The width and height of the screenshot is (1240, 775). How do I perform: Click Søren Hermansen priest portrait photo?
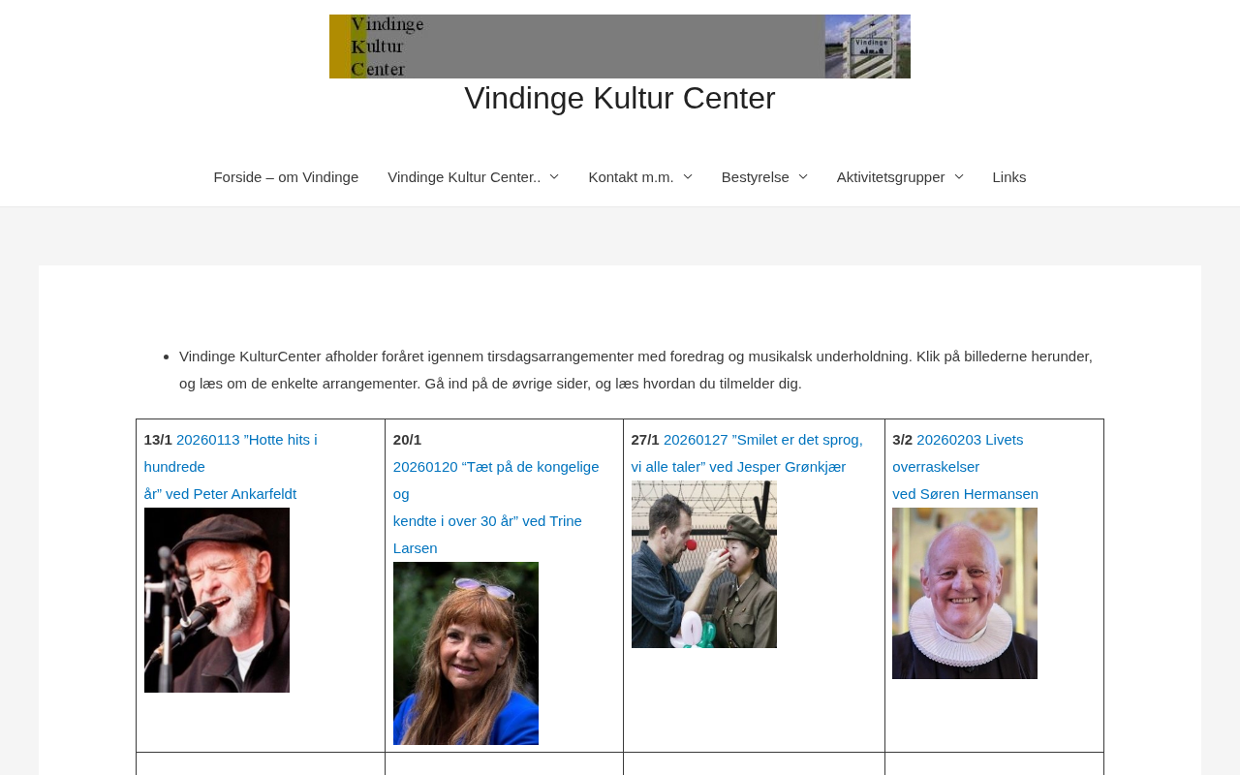[965, 593]
